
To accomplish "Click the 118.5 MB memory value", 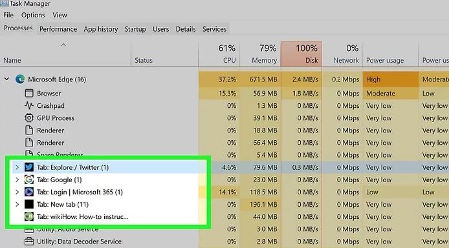I will click(x=263, y=192).
